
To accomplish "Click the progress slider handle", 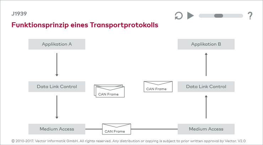I will point(219,16).
